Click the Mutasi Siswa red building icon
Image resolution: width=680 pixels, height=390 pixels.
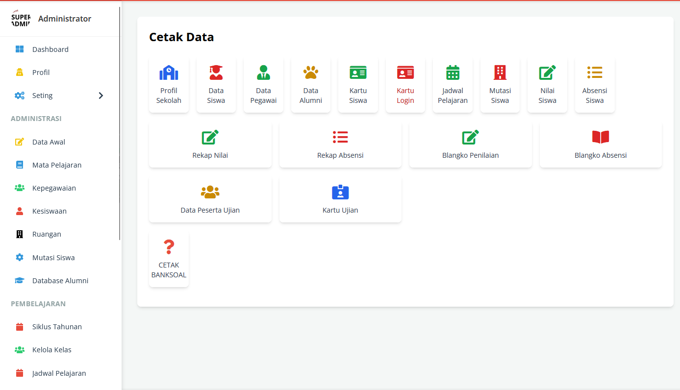pos(500,73)
